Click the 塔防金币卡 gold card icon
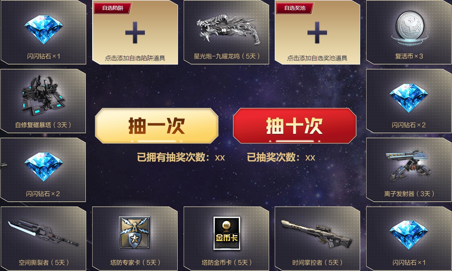The height and width of the screenshot is (271, 452). click(227, 233)
